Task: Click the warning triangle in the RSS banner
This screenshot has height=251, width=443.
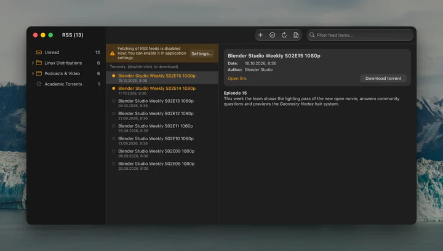Action: tap(112, 53)
